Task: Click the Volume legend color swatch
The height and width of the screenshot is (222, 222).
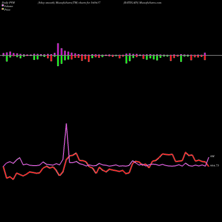Action: (3, 5)
